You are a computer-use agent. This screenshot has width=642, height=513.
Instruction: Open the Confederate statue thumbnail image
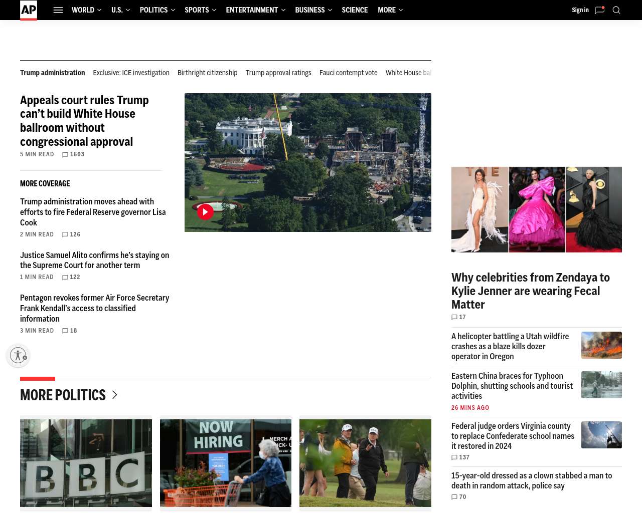tap(601, 435)
